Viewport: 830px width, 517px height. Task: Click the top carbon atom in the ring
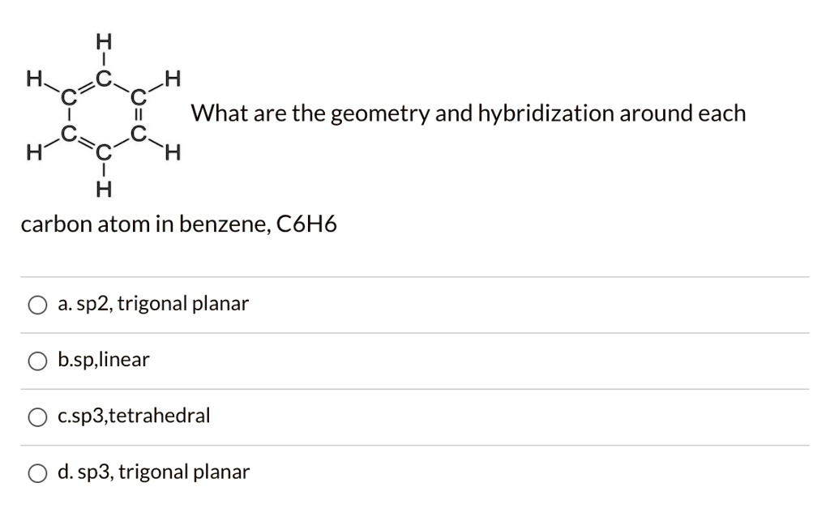pos(102,80)
